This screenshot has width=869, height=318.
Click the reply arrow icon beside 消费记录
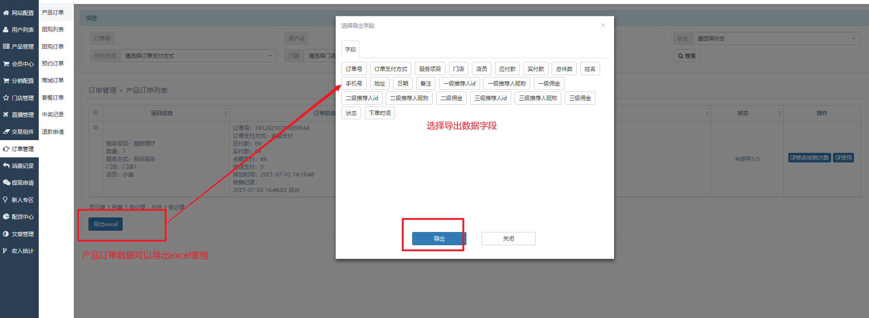coord(6,166)
